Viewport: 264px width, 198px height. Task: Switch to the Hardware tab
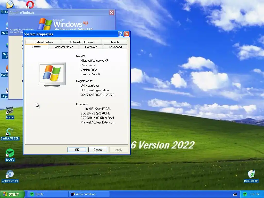pyautogui.click(x=91, y=47)
